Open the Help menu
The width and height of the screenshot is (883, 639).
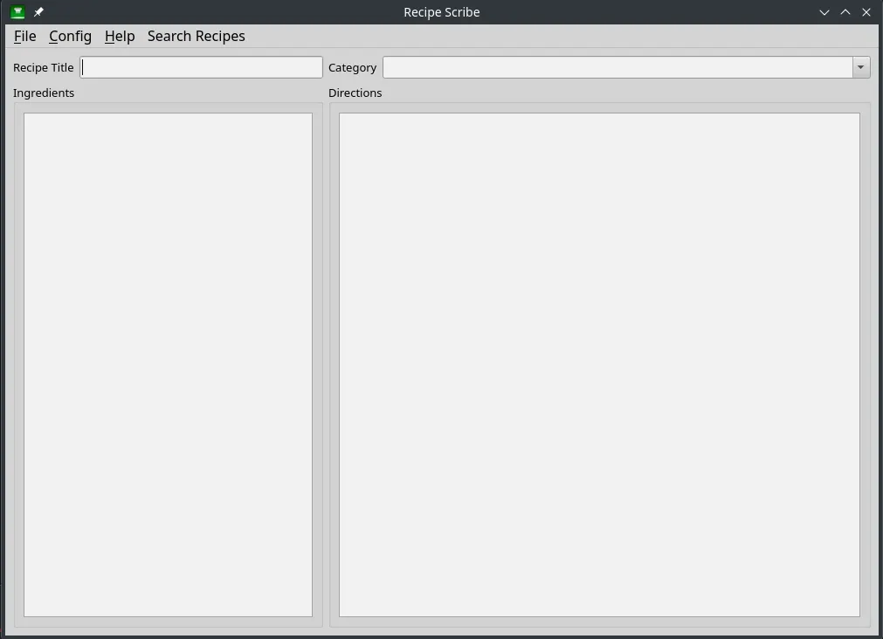click(x=120, y=36)
